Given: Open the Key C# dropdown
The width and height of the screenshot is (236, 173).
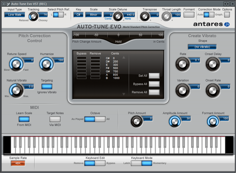Looking at the screenshot, I should click(x=78, y=15).
